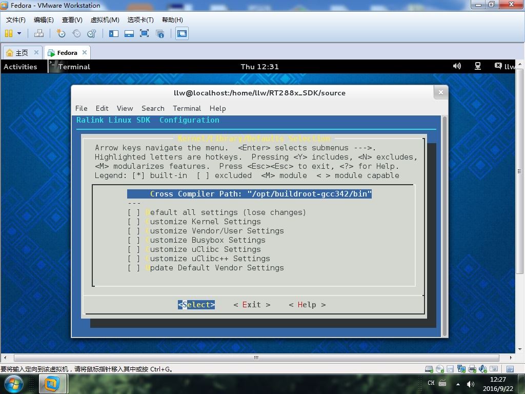Image resolution: width=525 pixels, height=394 pixels.
Task: Click the GNOME volume icon
Action: 457,66
